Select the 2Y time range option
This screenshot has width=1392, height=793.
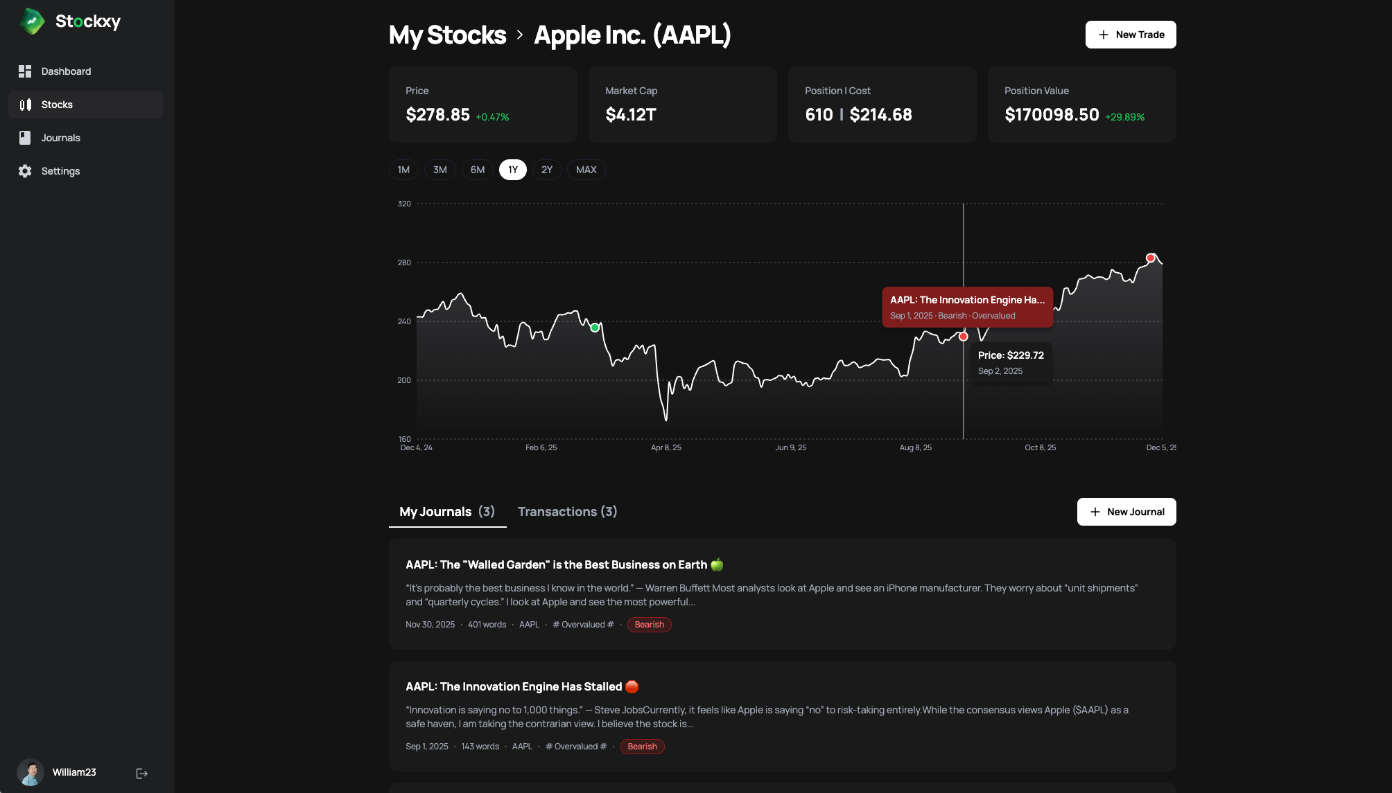[546, 169]
